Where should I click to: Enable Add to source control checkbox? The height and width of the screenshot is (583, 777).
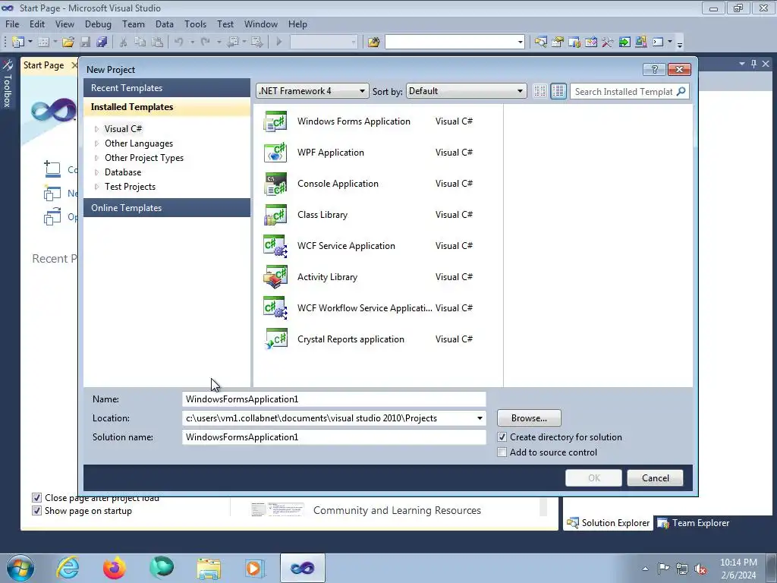pos(502,452)
